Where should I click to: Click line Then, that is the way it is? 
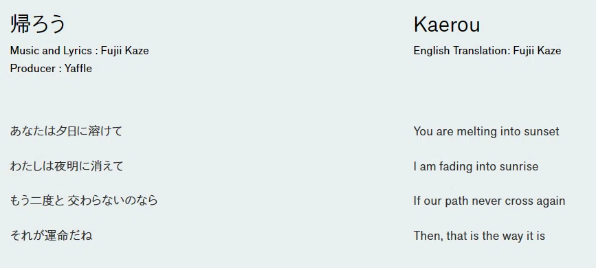tap(479, 236)
